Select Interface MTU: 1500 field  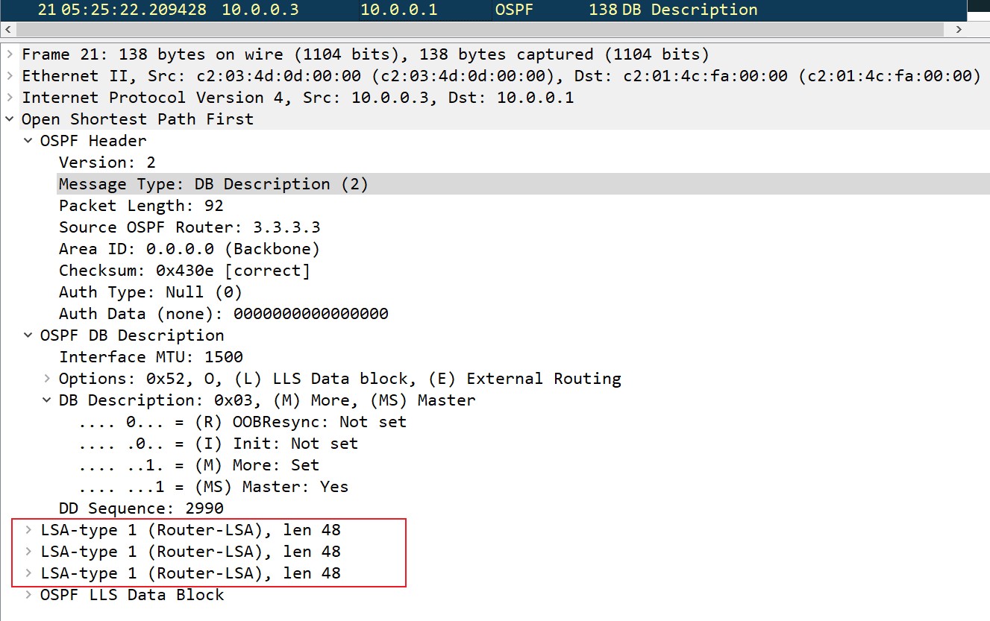click(x=151, y=357)
